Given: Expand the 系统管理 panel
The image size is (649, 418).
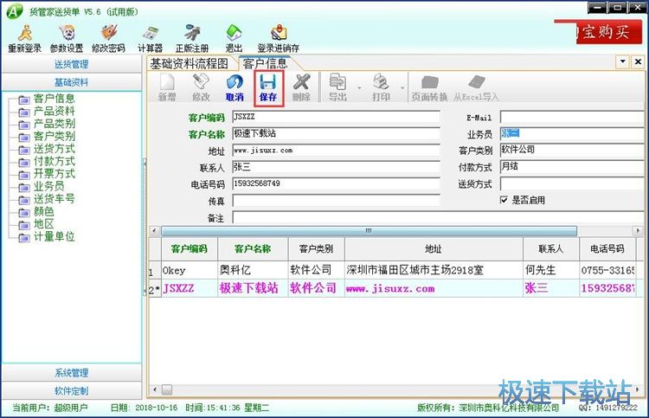Looking at the screenshot, I should tap(72, 372).
